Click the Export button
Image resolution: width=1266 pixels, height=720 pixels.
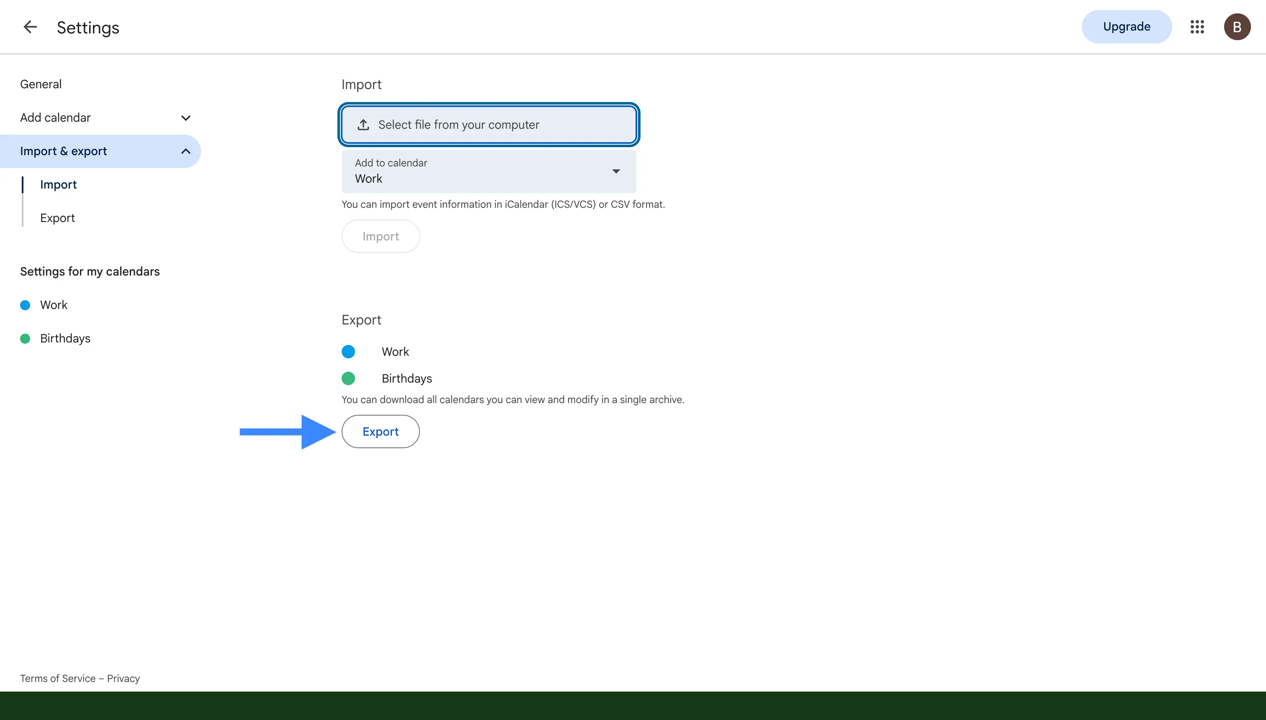pyautogui.click(x=380, y=431)
